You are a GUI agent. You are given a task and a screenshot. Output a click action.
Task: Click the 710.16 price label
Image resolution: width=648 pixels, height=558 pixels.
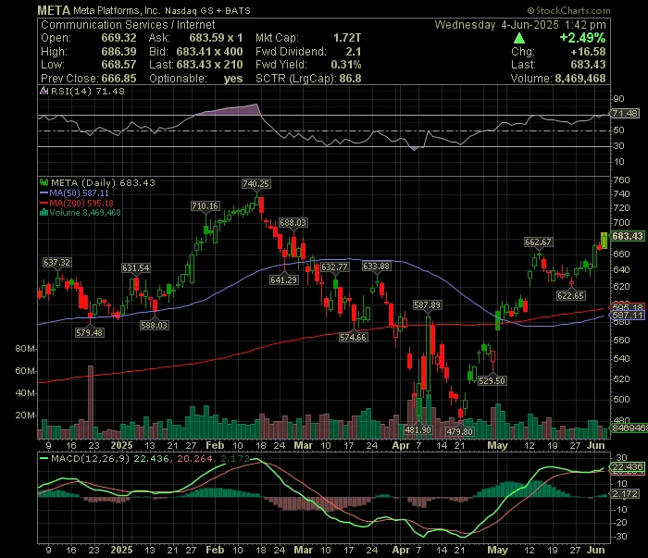[x=206, y=205]
